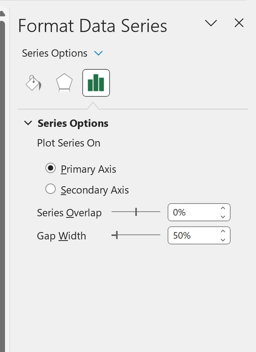Switch plotting to Secondary Axis

(x=50, y=189)
